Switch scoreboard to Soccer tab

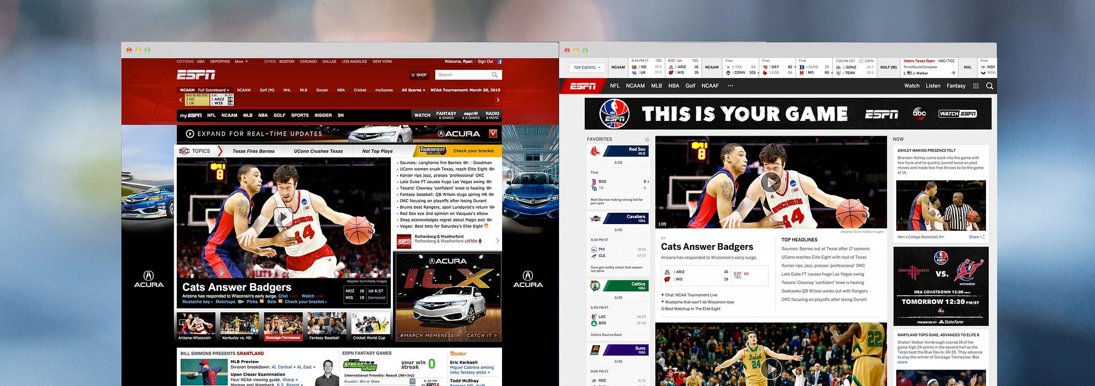pyautogui.click(x=322, y=90)
